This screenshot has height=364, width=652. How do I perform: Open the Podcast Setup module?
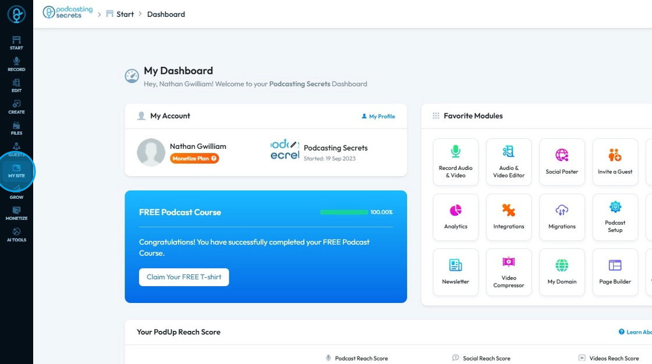point(615,217)
